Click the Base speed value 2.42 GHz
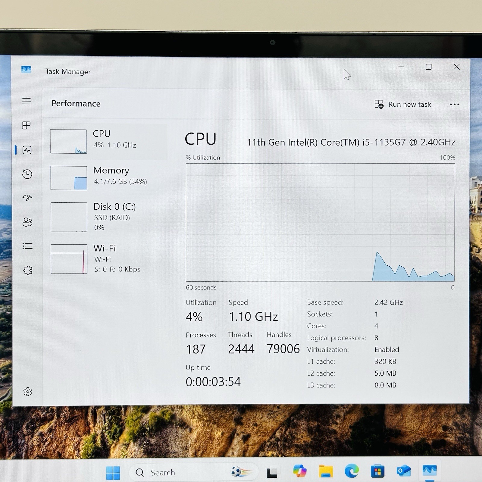The image size is (482, 482). [x=388, y=302]
